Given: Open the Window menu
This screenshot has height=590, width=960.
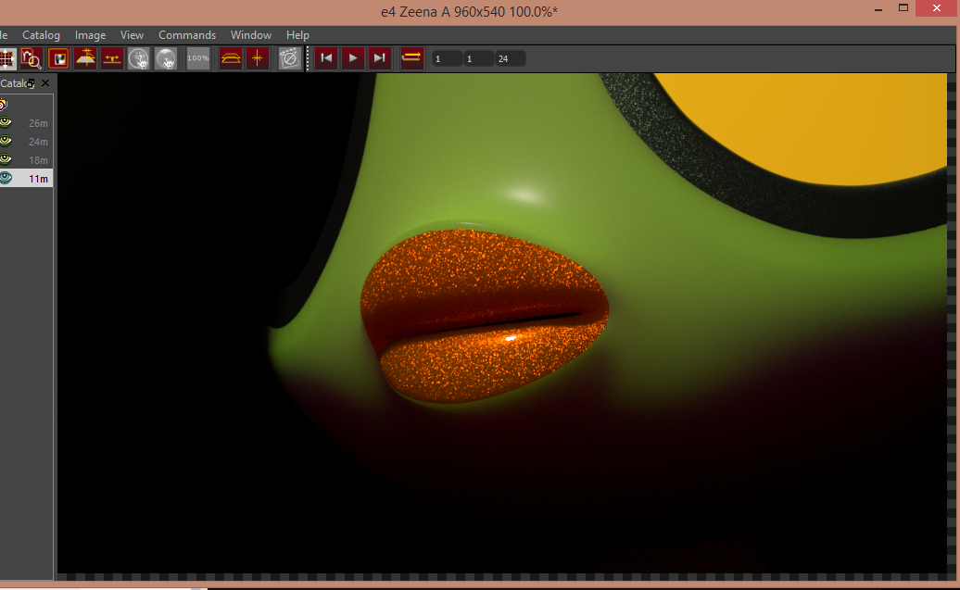Looking at the screenshot, I should click(x=251, y=35).
